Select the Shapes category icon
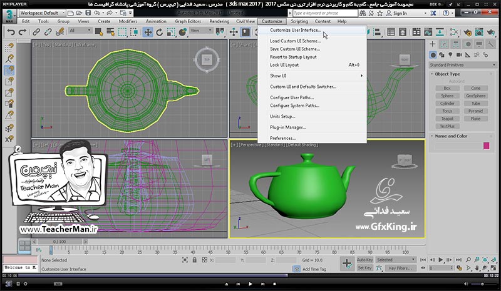Screen dimensions: 501x291 442,55
